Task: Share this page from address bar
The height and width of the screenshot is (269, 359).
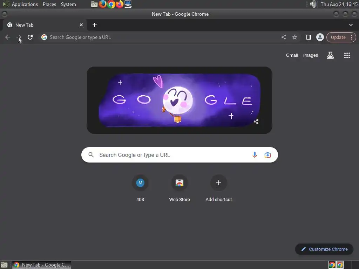Action: (x=283, y=37)
